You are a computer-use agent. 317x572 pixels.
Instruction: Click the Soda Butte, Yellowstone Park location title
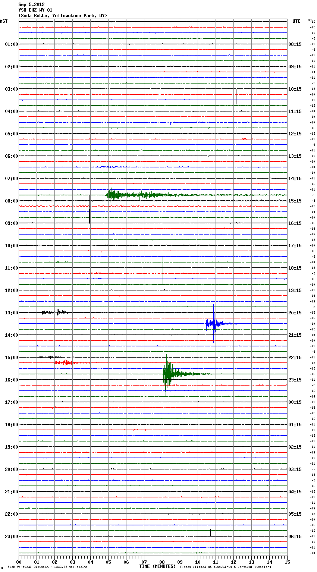coord(63,16)
